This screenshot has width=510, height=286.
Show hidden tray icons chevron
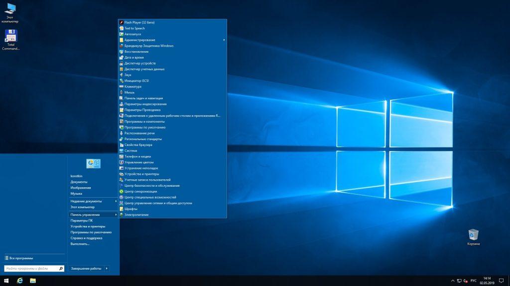452,281
